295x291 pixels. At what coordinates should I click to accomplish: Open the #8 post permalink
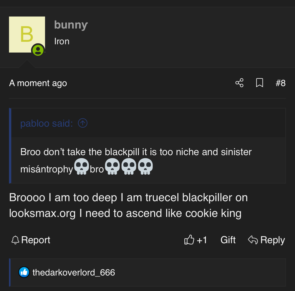(280, 83)
